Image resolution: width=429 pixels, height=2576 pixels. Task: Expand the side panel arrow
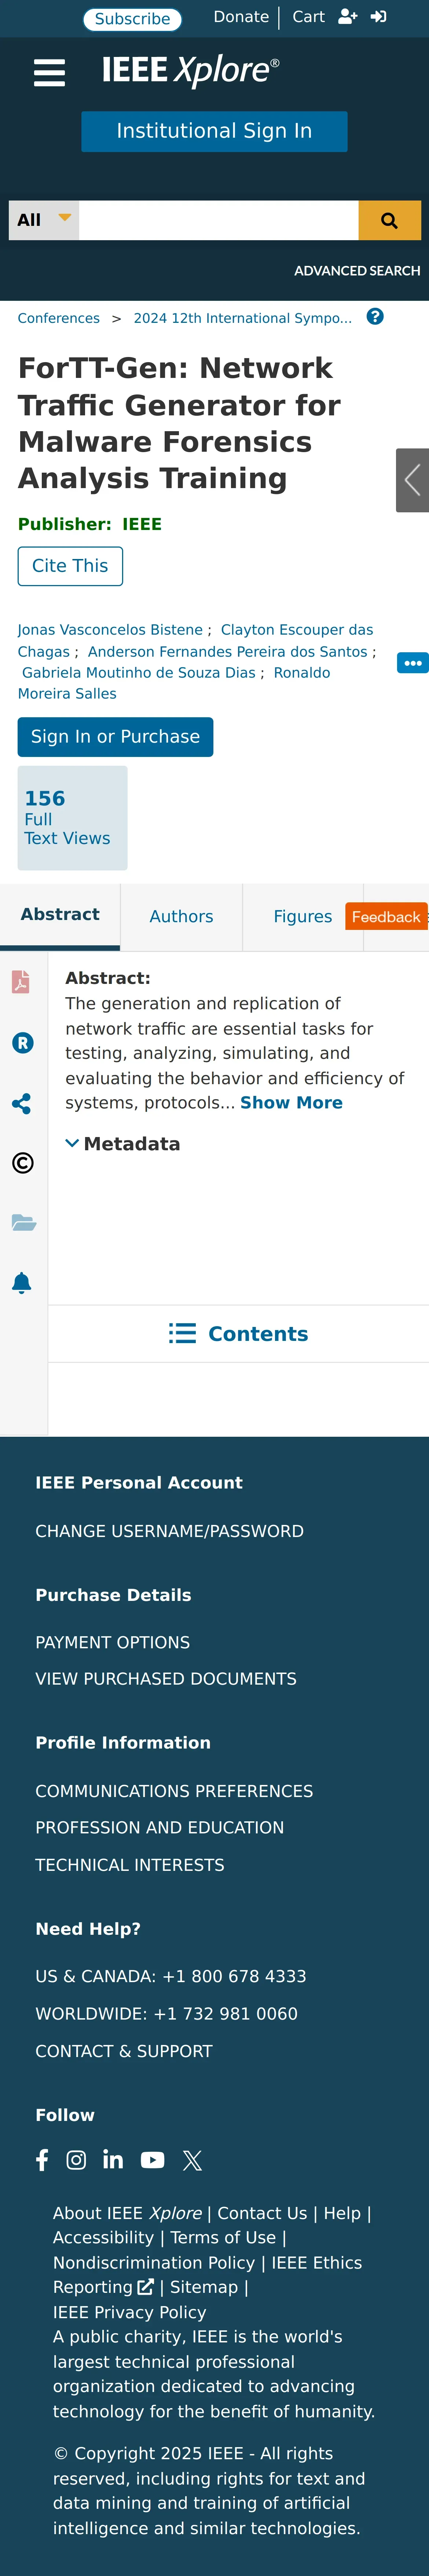click(x=412, y=480)
